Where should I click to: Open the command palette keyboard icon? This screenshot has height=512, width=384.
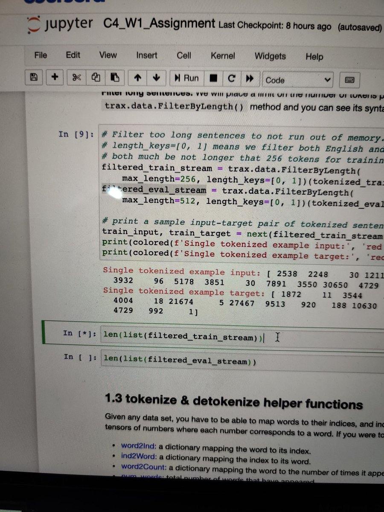(x=349, y=80)
